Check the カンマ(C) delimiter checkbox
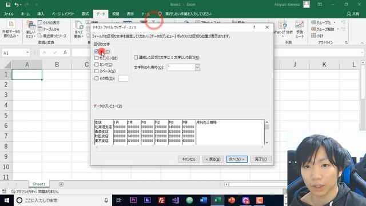Screen dimensions: 366x206 point(97,64)
